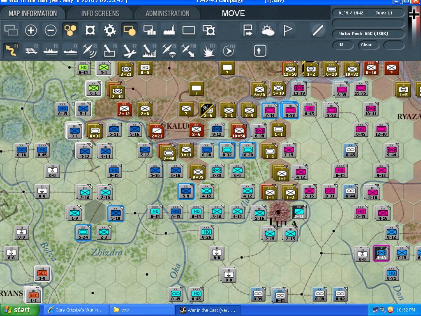This screenshot has width=421, height=316.
Task: Select the Soviet 12=50 unit counter
Action: tap(290, 69)
